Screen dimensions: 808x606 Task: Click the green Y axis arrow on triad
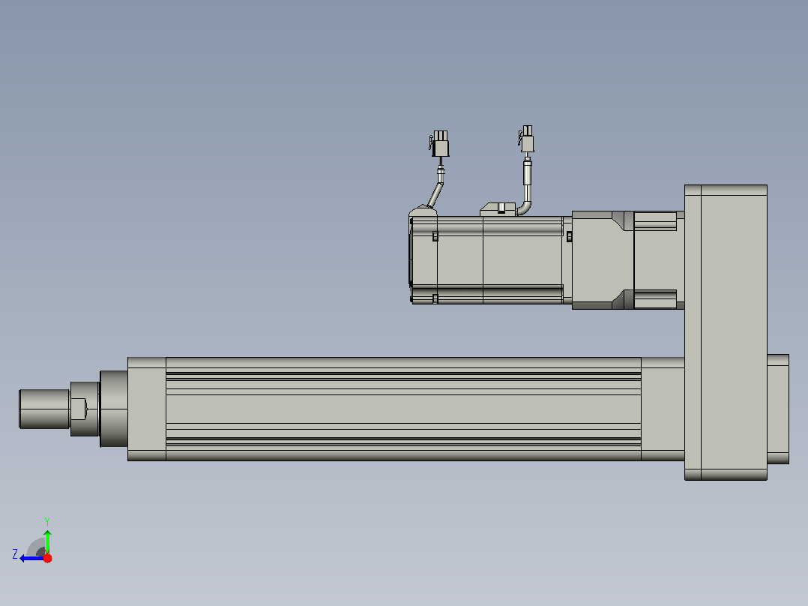click(x=47, y=541)
